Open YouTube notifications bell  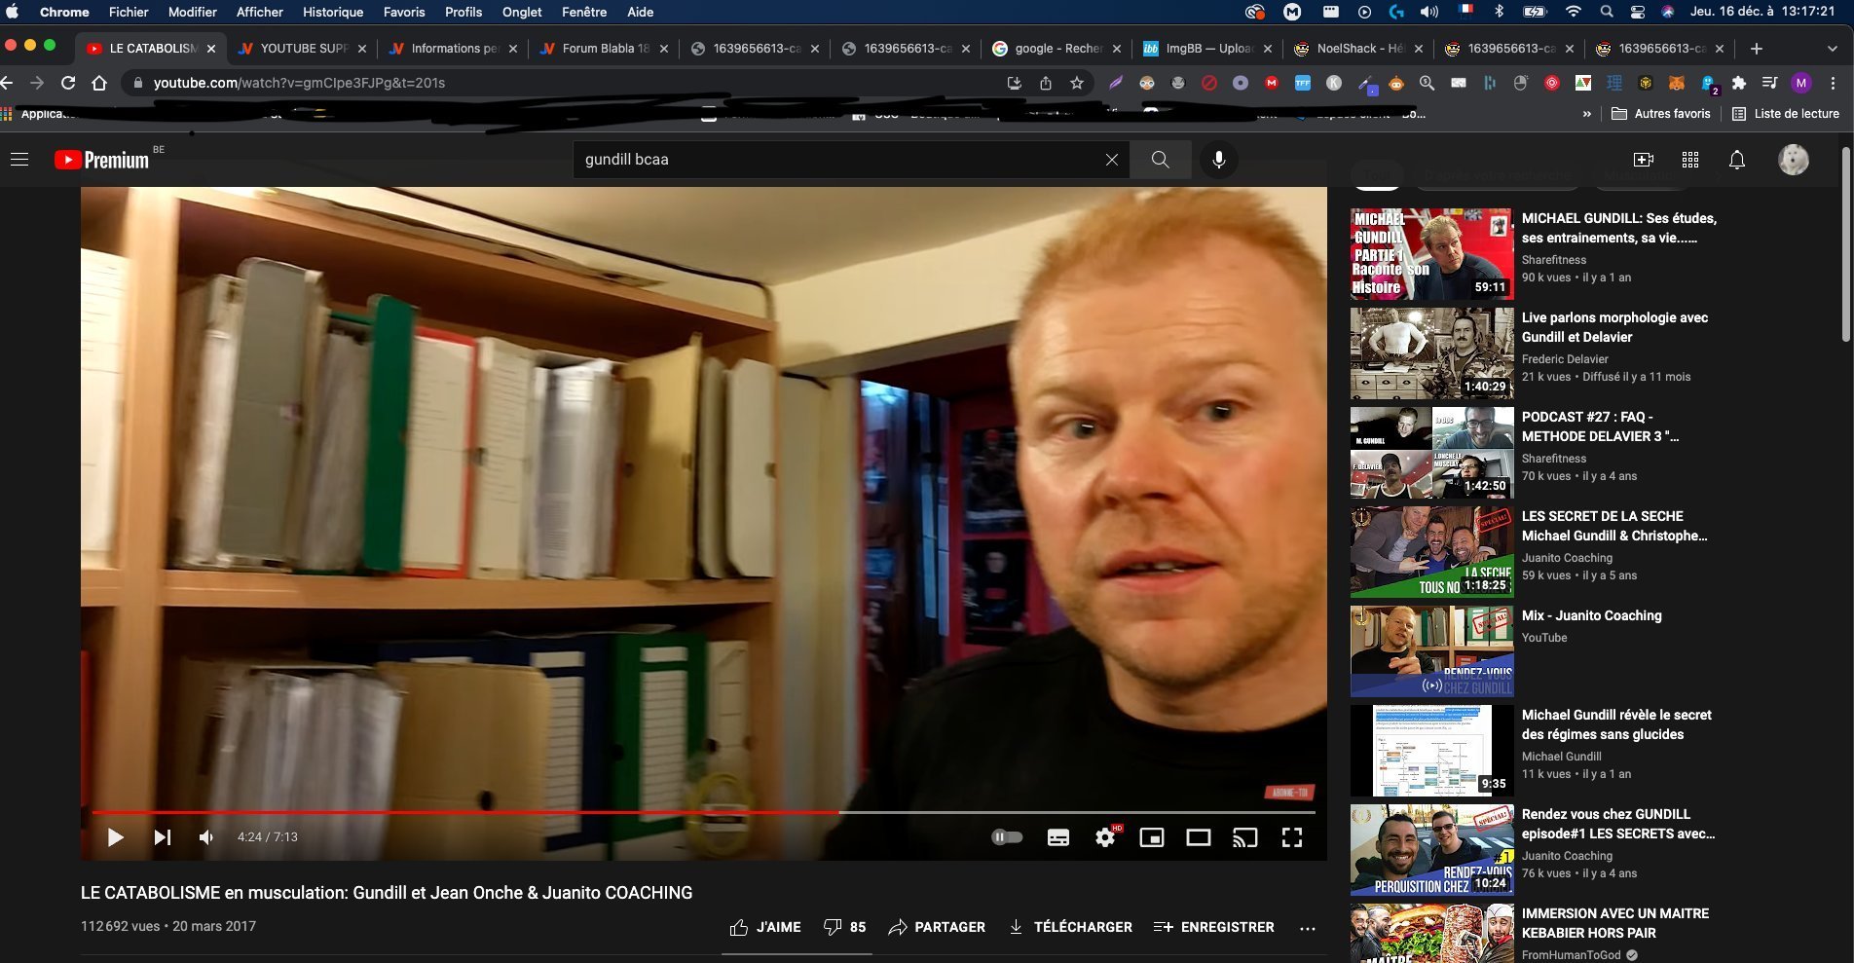point(1736,160)
